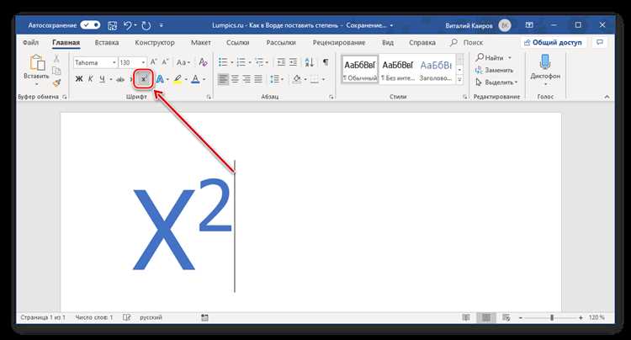
Task: Click the zoom slider in status bar
Action: [x=551, y=317]
